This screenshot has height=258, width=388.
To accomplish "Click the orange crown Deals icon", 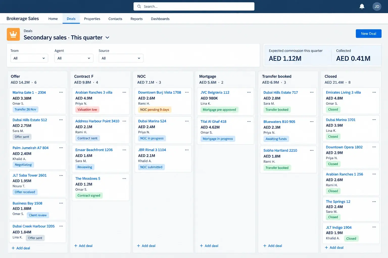I will click(x=13, y=34).
